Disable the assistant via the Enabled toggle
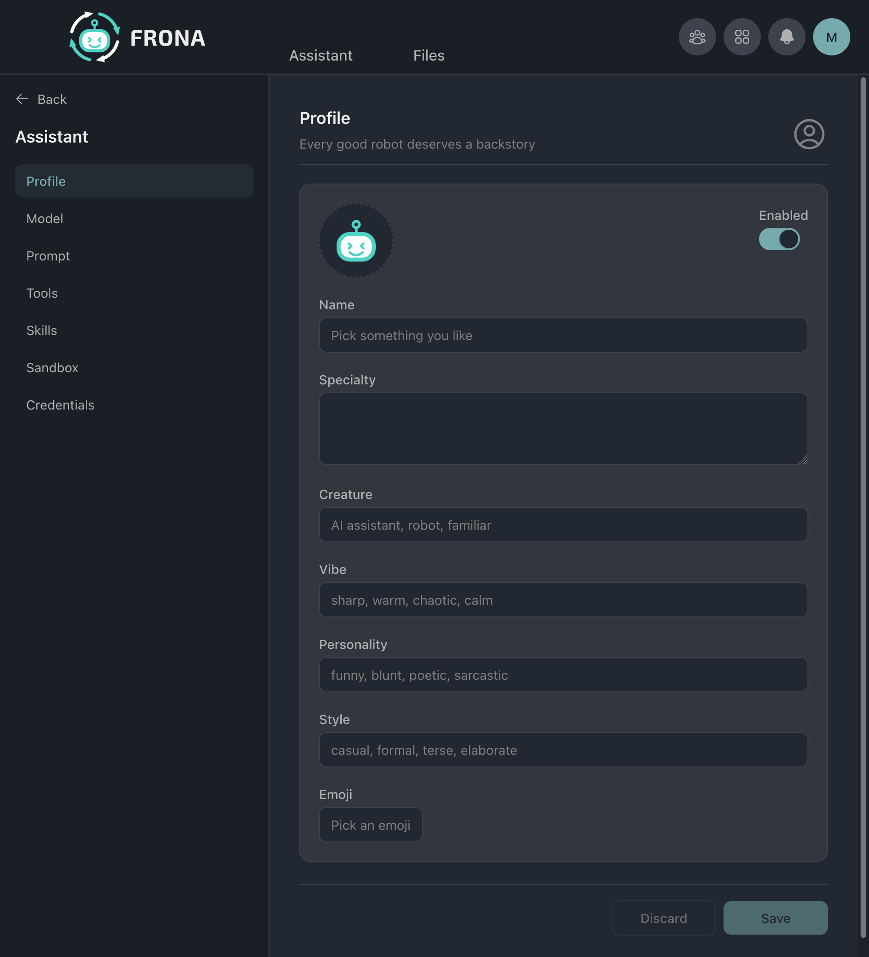The height and width of the screenshot is (957, 869). 779,239
